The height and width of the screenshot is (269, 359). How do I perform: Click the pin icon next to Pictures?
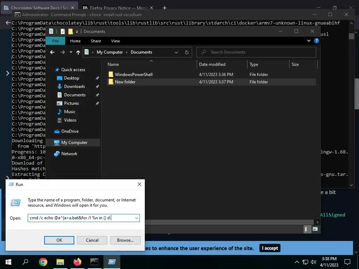click(97, 103)
